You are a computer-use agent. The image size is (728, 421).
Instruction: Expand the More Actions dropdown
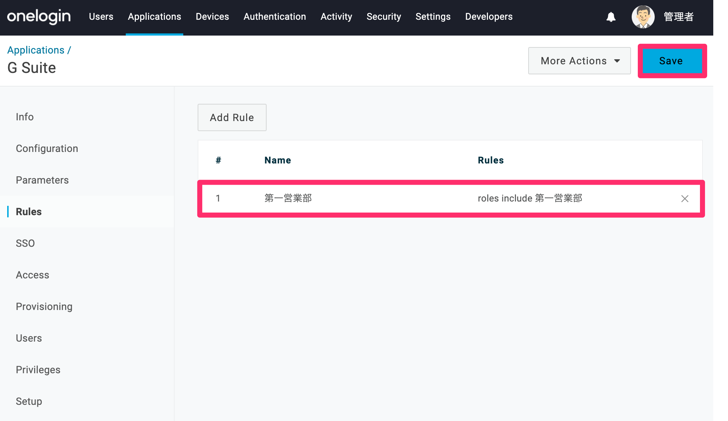[580, 61]
